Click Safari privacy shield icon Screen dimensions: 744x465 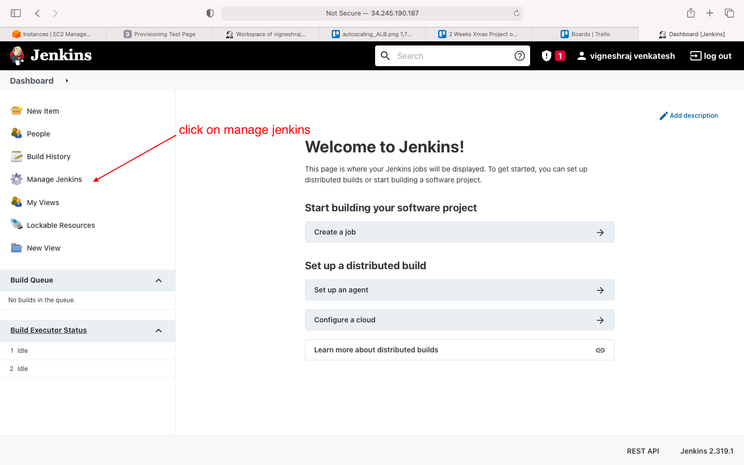[210, 13]
